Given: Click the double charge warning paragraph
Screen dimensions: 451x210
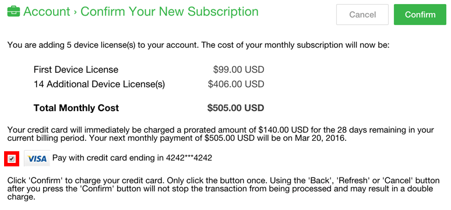Looking at the screenshot, I should point(223,189).
